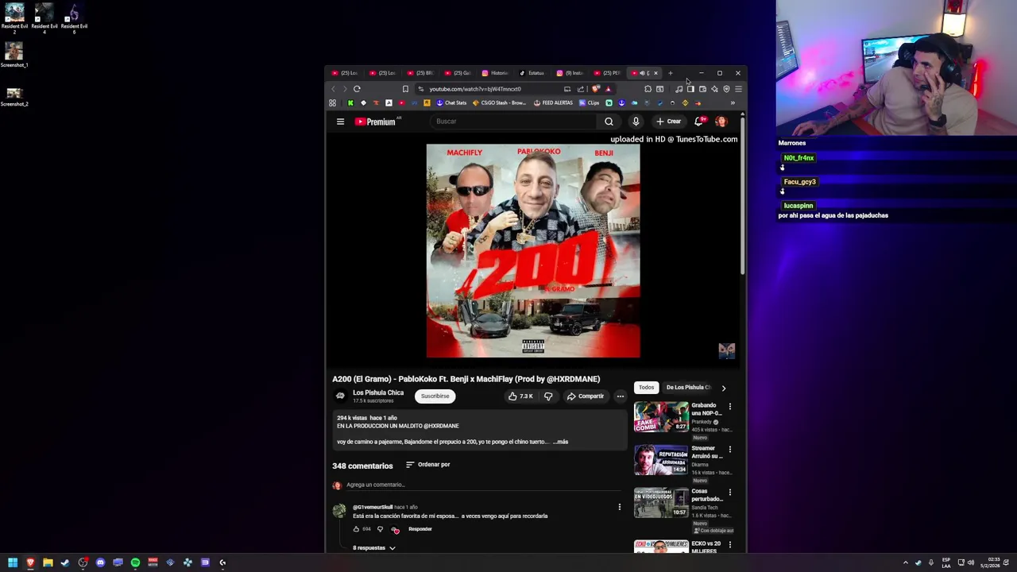Open bookmarks bar apps grid icon
1017x572 pixels.
(x=332, y=102)
